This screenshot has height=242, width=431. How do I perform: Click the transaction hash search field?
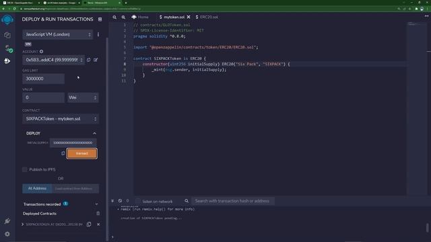point(232,201)
